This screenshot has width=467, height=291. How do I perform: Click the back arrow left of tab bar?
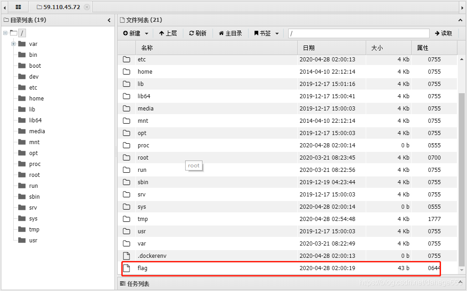click(x=4, y=7)
